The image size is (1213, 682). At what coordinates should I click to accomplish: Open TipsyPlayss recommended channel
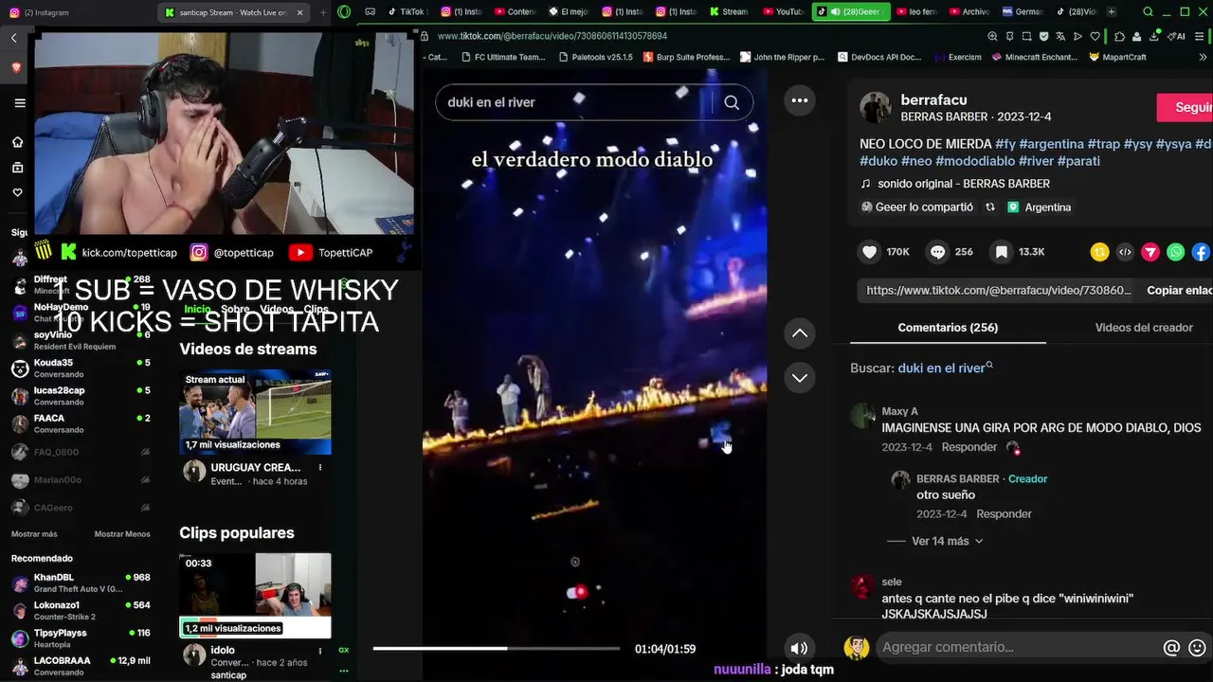click(x=81, y=637)
